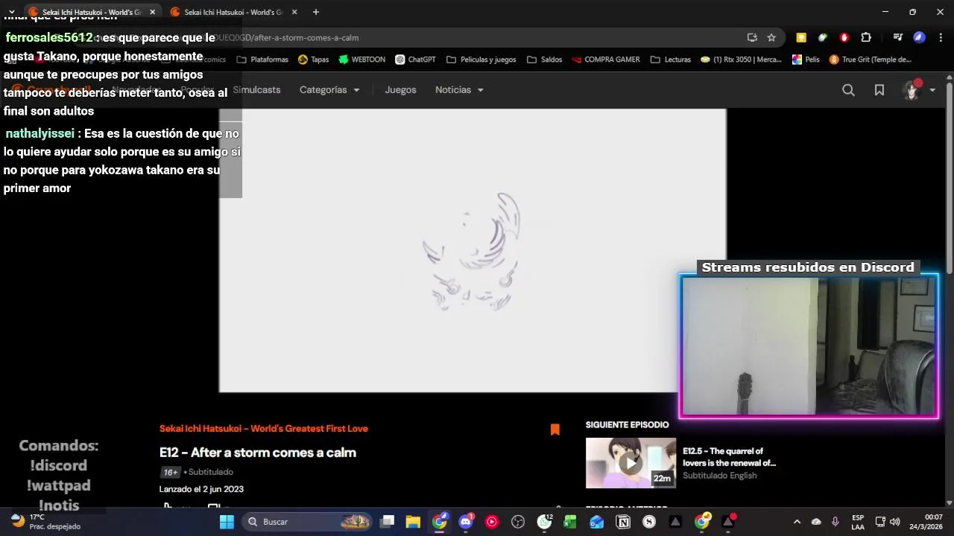Image resolution: width=954 pixels, height=536 pixels.
Task: Click the green mouse extension icon
Action: (823, 37)
